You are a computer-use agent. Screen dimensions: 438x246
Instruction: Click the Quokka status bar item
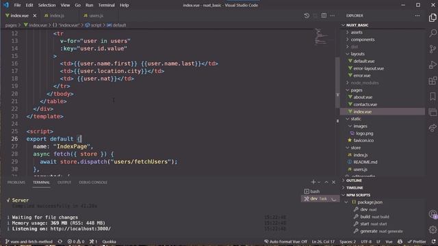pyautogui.click(x=109, y=241)
